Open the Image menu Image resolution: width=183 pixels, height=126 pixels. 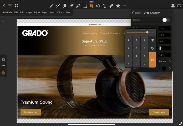(x=29, y=12)
